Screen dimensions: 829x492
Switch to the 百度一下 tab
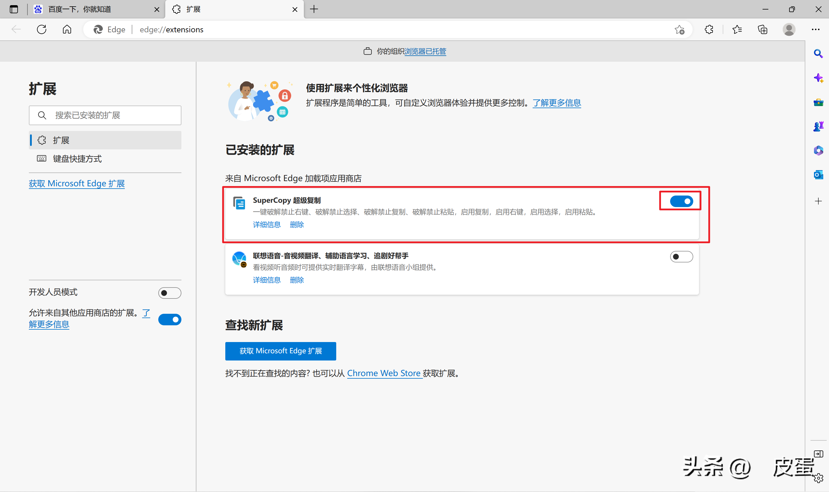pyautogui.click(x=96, y=9)
